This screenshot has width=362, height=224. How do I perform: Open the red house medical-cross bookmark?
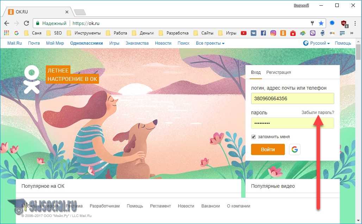click(293, 33)
